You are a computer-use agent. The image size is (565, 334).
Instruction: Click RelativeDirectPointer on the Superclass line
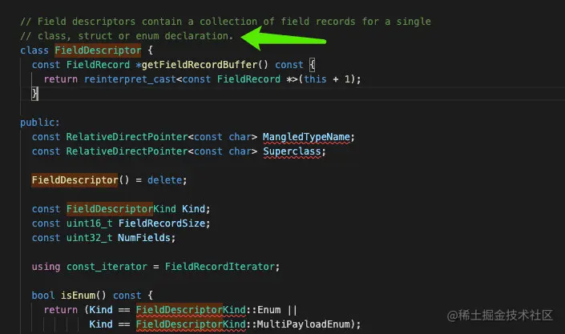pyautogui.click(x=127, y=151)
